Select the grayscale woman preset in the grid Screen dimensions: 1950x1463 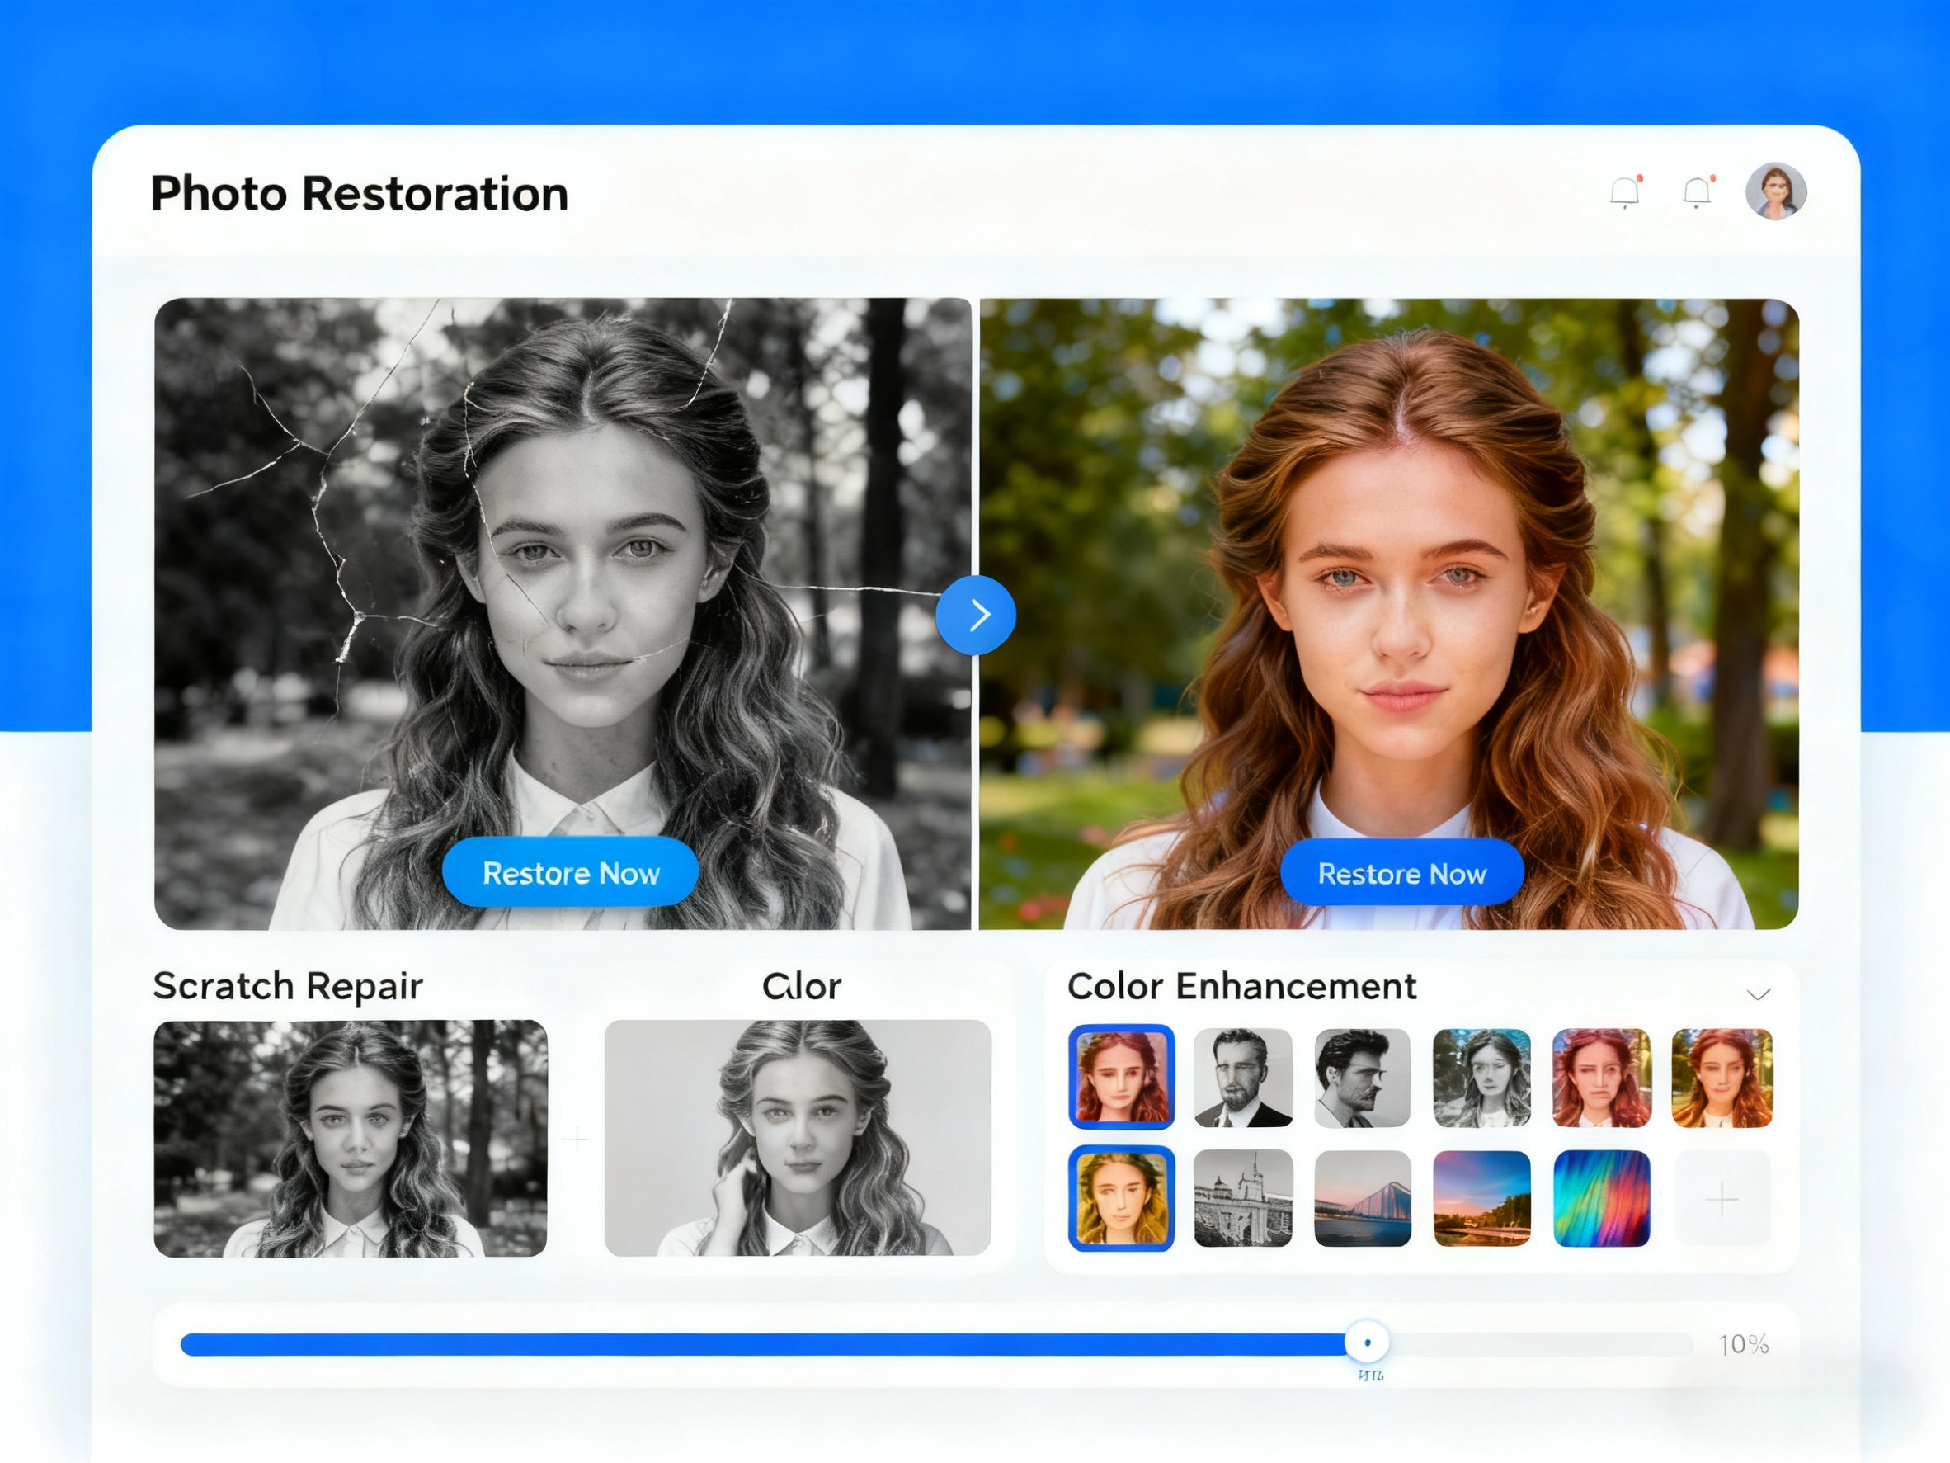[1482, 1078]
